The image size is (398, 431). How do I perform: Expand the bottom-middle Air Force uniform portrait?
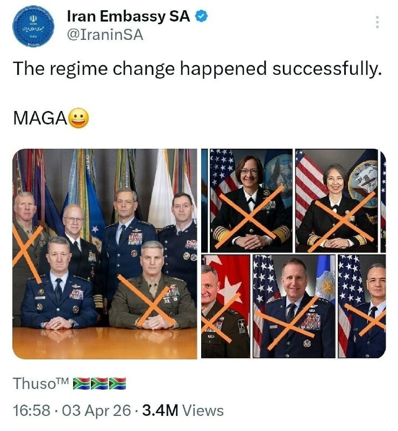click(x=294, y=307)
